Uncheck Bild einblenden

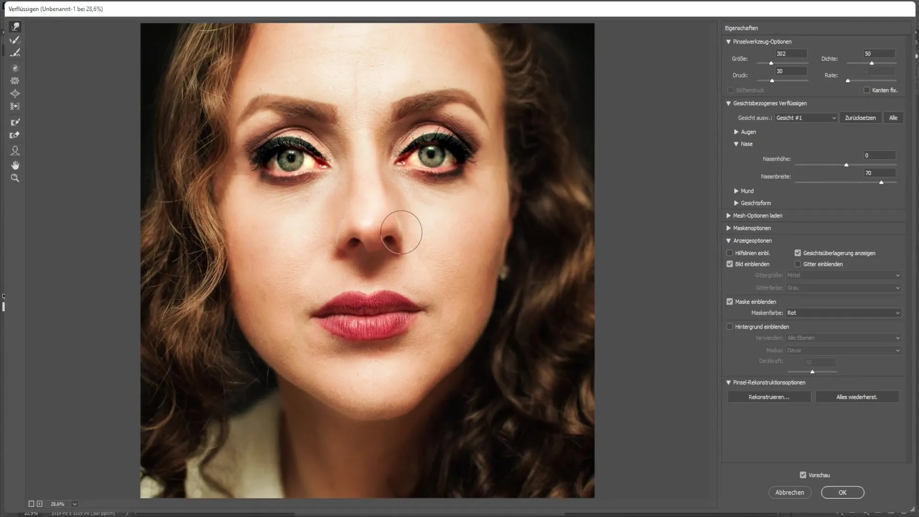click(x=730, y=264)
